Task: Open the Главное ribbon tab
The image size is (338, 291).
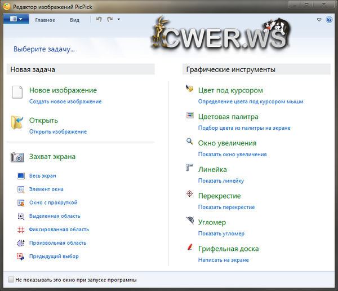Action: (45, 20)
